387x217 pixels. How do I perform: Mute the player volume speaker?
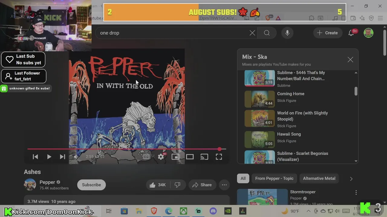(x=76, y=157)
